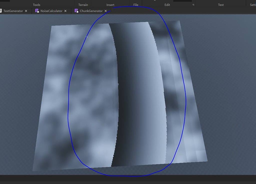Open the File menu
This screenshot has width=256, height=184.
point(135,4)
